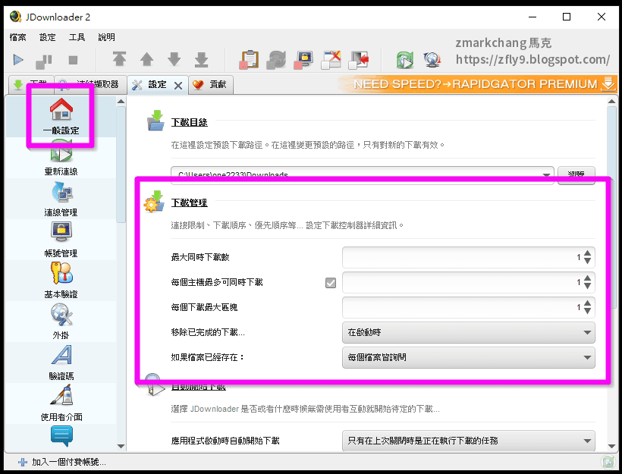
Task: Click the 下載管理 section heading
Action: (189, 202)
